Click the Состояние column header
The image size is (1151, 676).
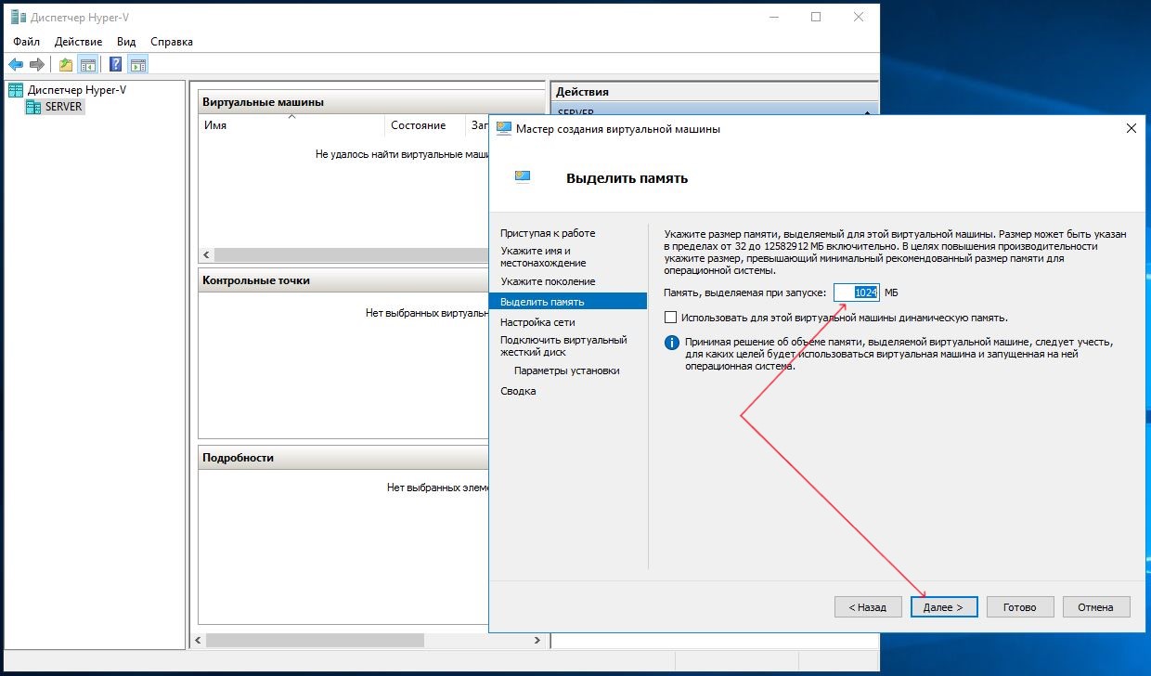pyautogui.click(x=418, y=125)
